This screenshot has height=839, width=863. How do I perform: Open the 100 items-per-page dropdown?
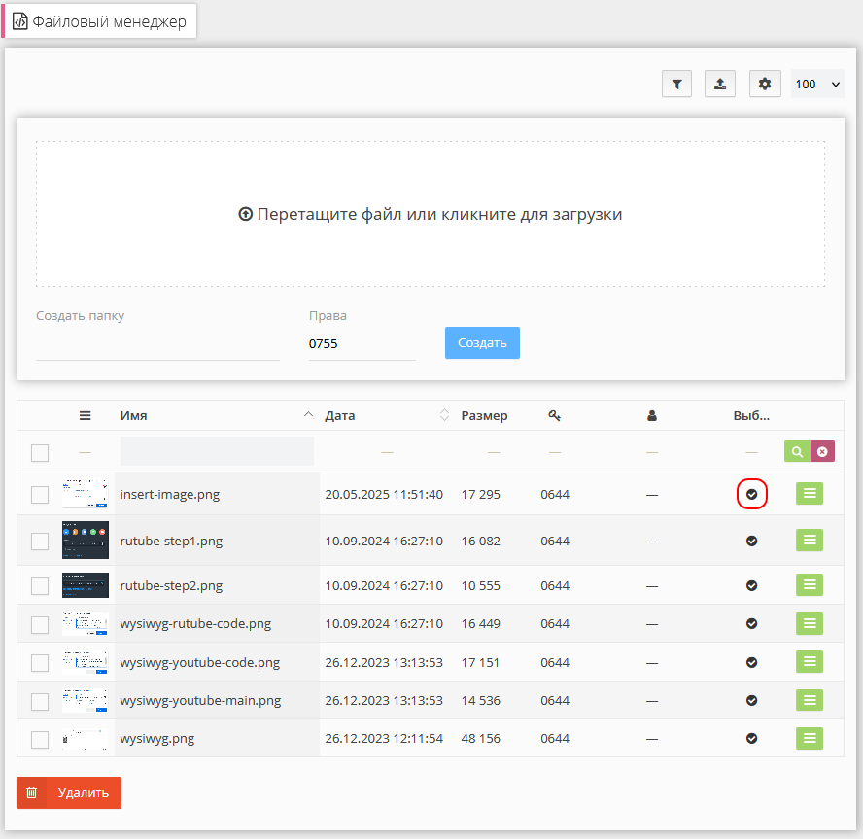tap(818, 85)
